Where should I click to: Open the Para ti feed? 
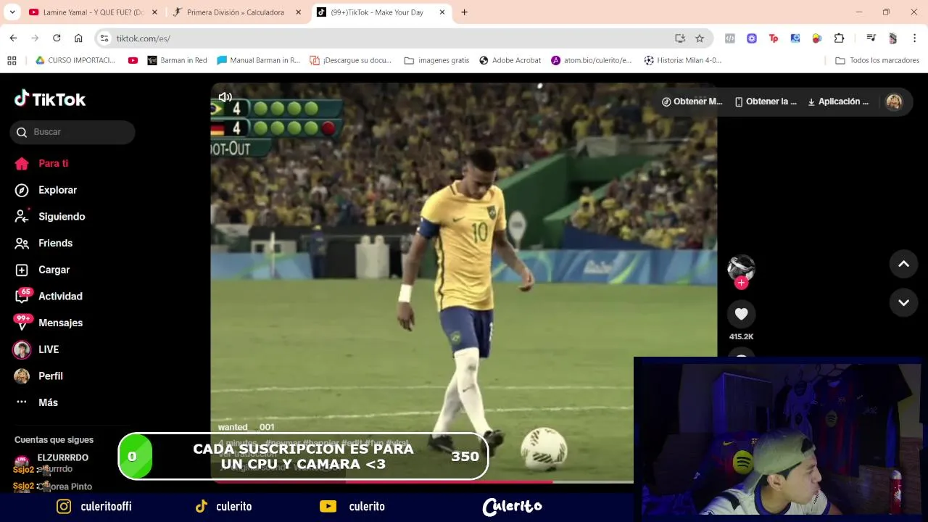[x=41, y=163]
